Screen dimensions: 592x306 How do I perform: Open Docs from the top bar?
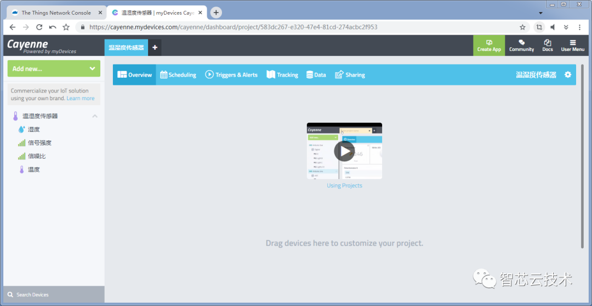548,45
